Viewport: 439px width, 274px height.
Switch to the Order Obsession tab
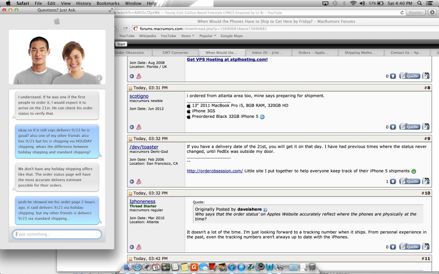(133, 53)
